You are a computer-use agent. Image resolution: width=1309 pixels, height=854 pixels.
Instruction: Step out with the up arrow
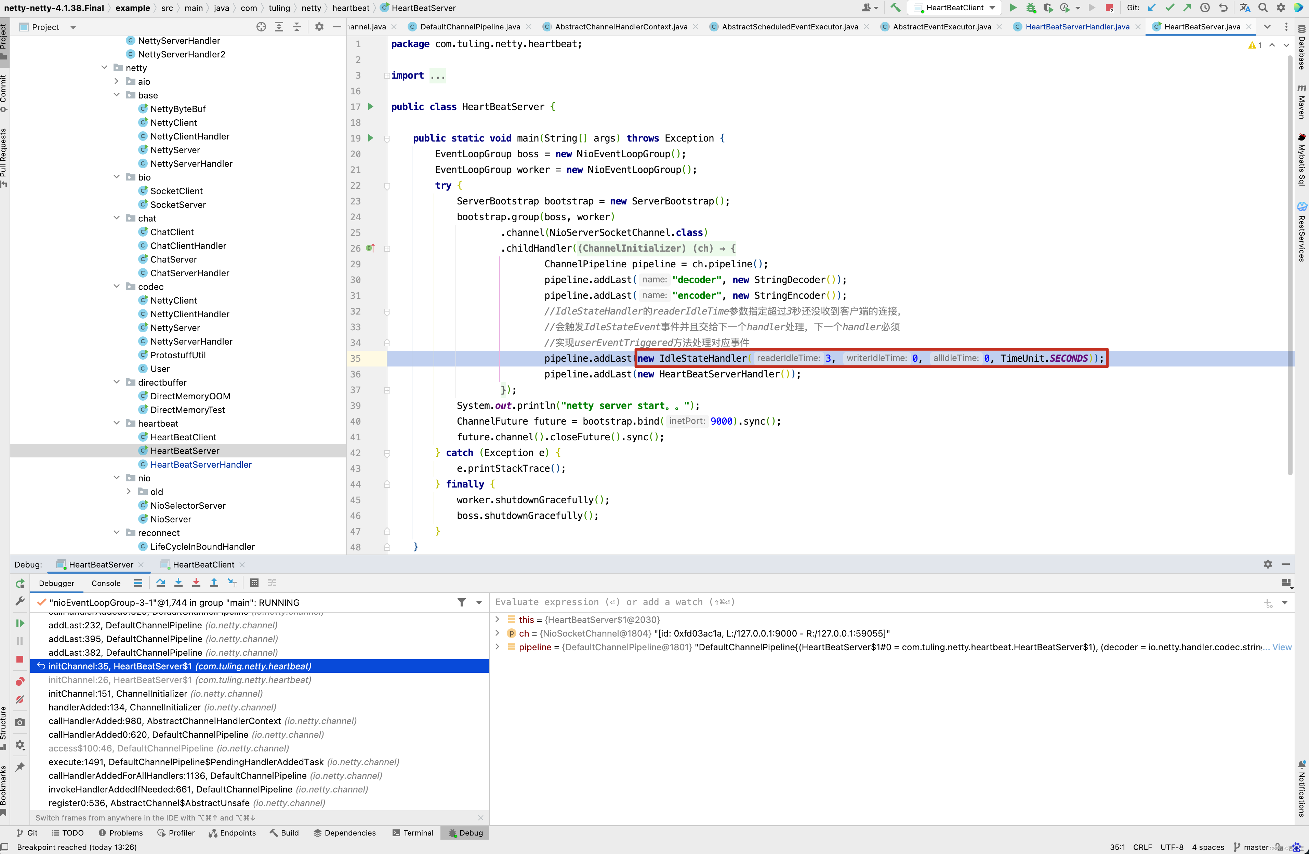point(214,582)
